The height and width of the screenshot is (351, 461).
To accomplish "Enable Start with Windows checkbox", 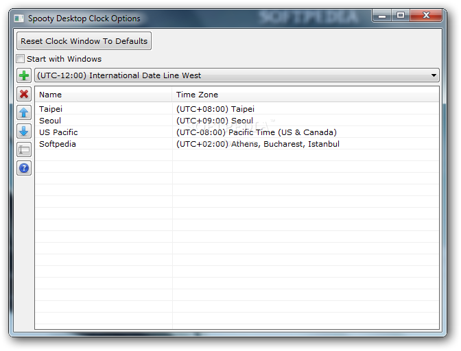I will coord(21,59).
